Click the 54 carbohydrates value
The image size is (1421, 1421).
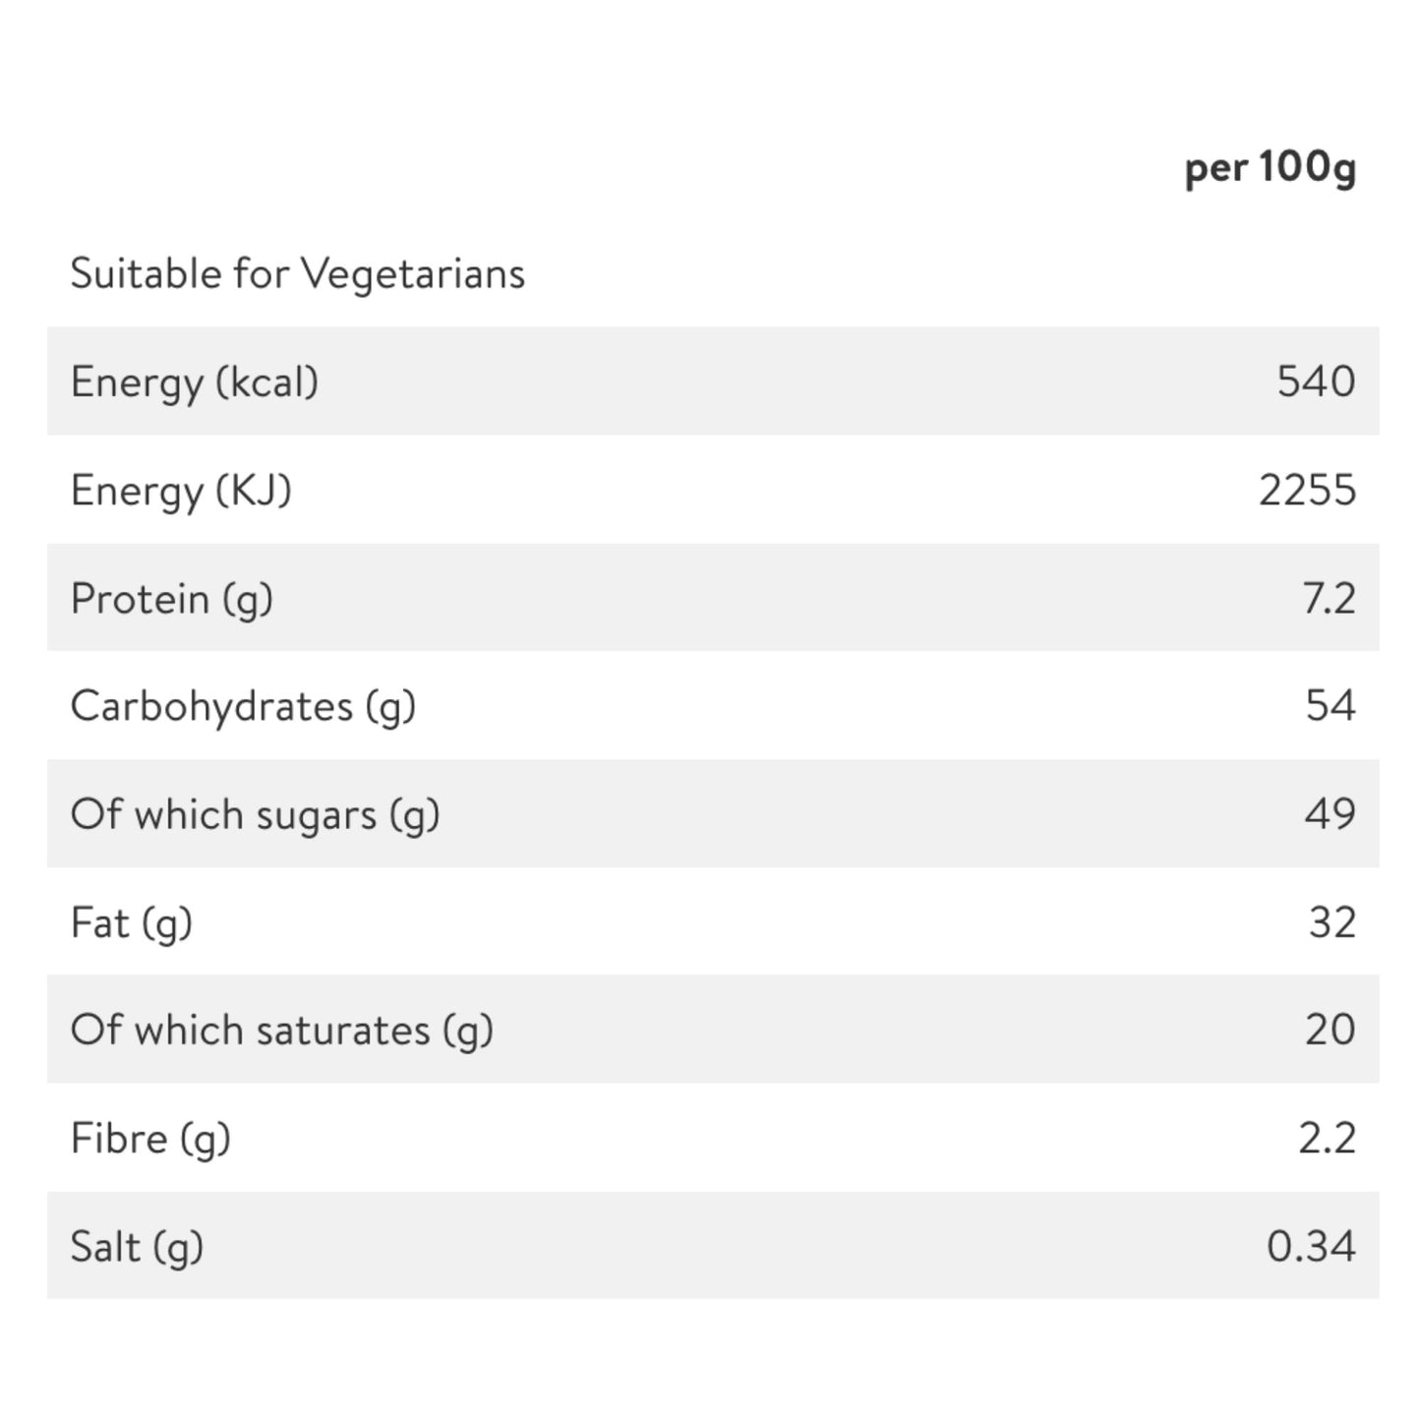coord(1331,705)
